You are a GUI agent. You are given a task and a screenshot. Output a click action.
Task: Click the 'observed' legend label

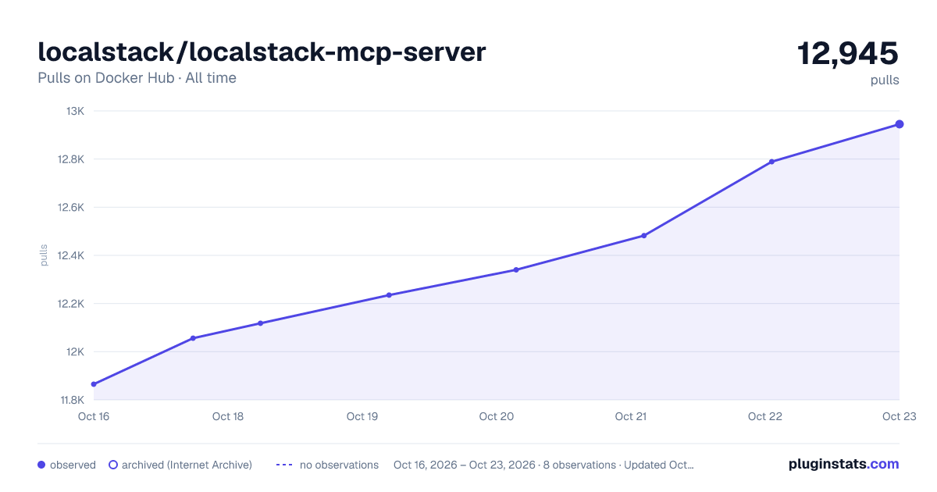click(73, 465)
